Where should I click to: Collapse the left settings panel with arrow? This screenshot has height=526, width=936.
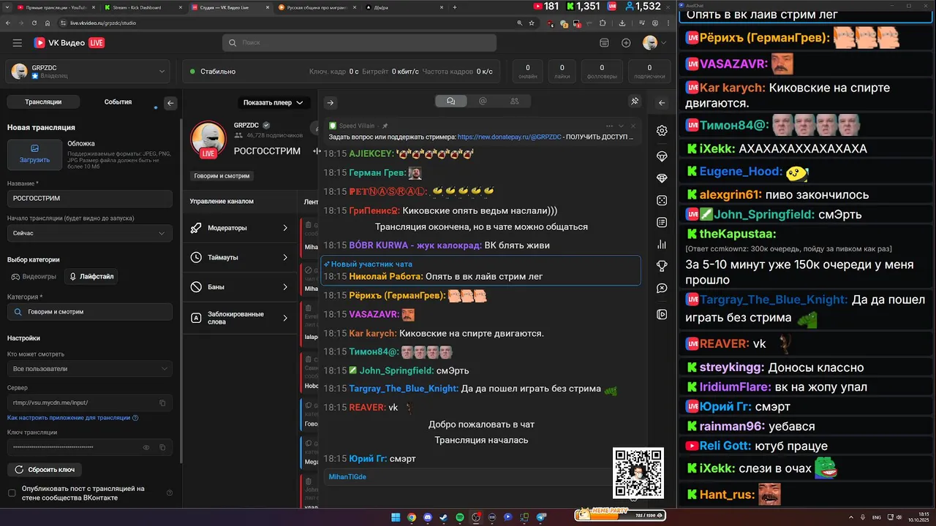pyautogui.click(x=170, y=103)
